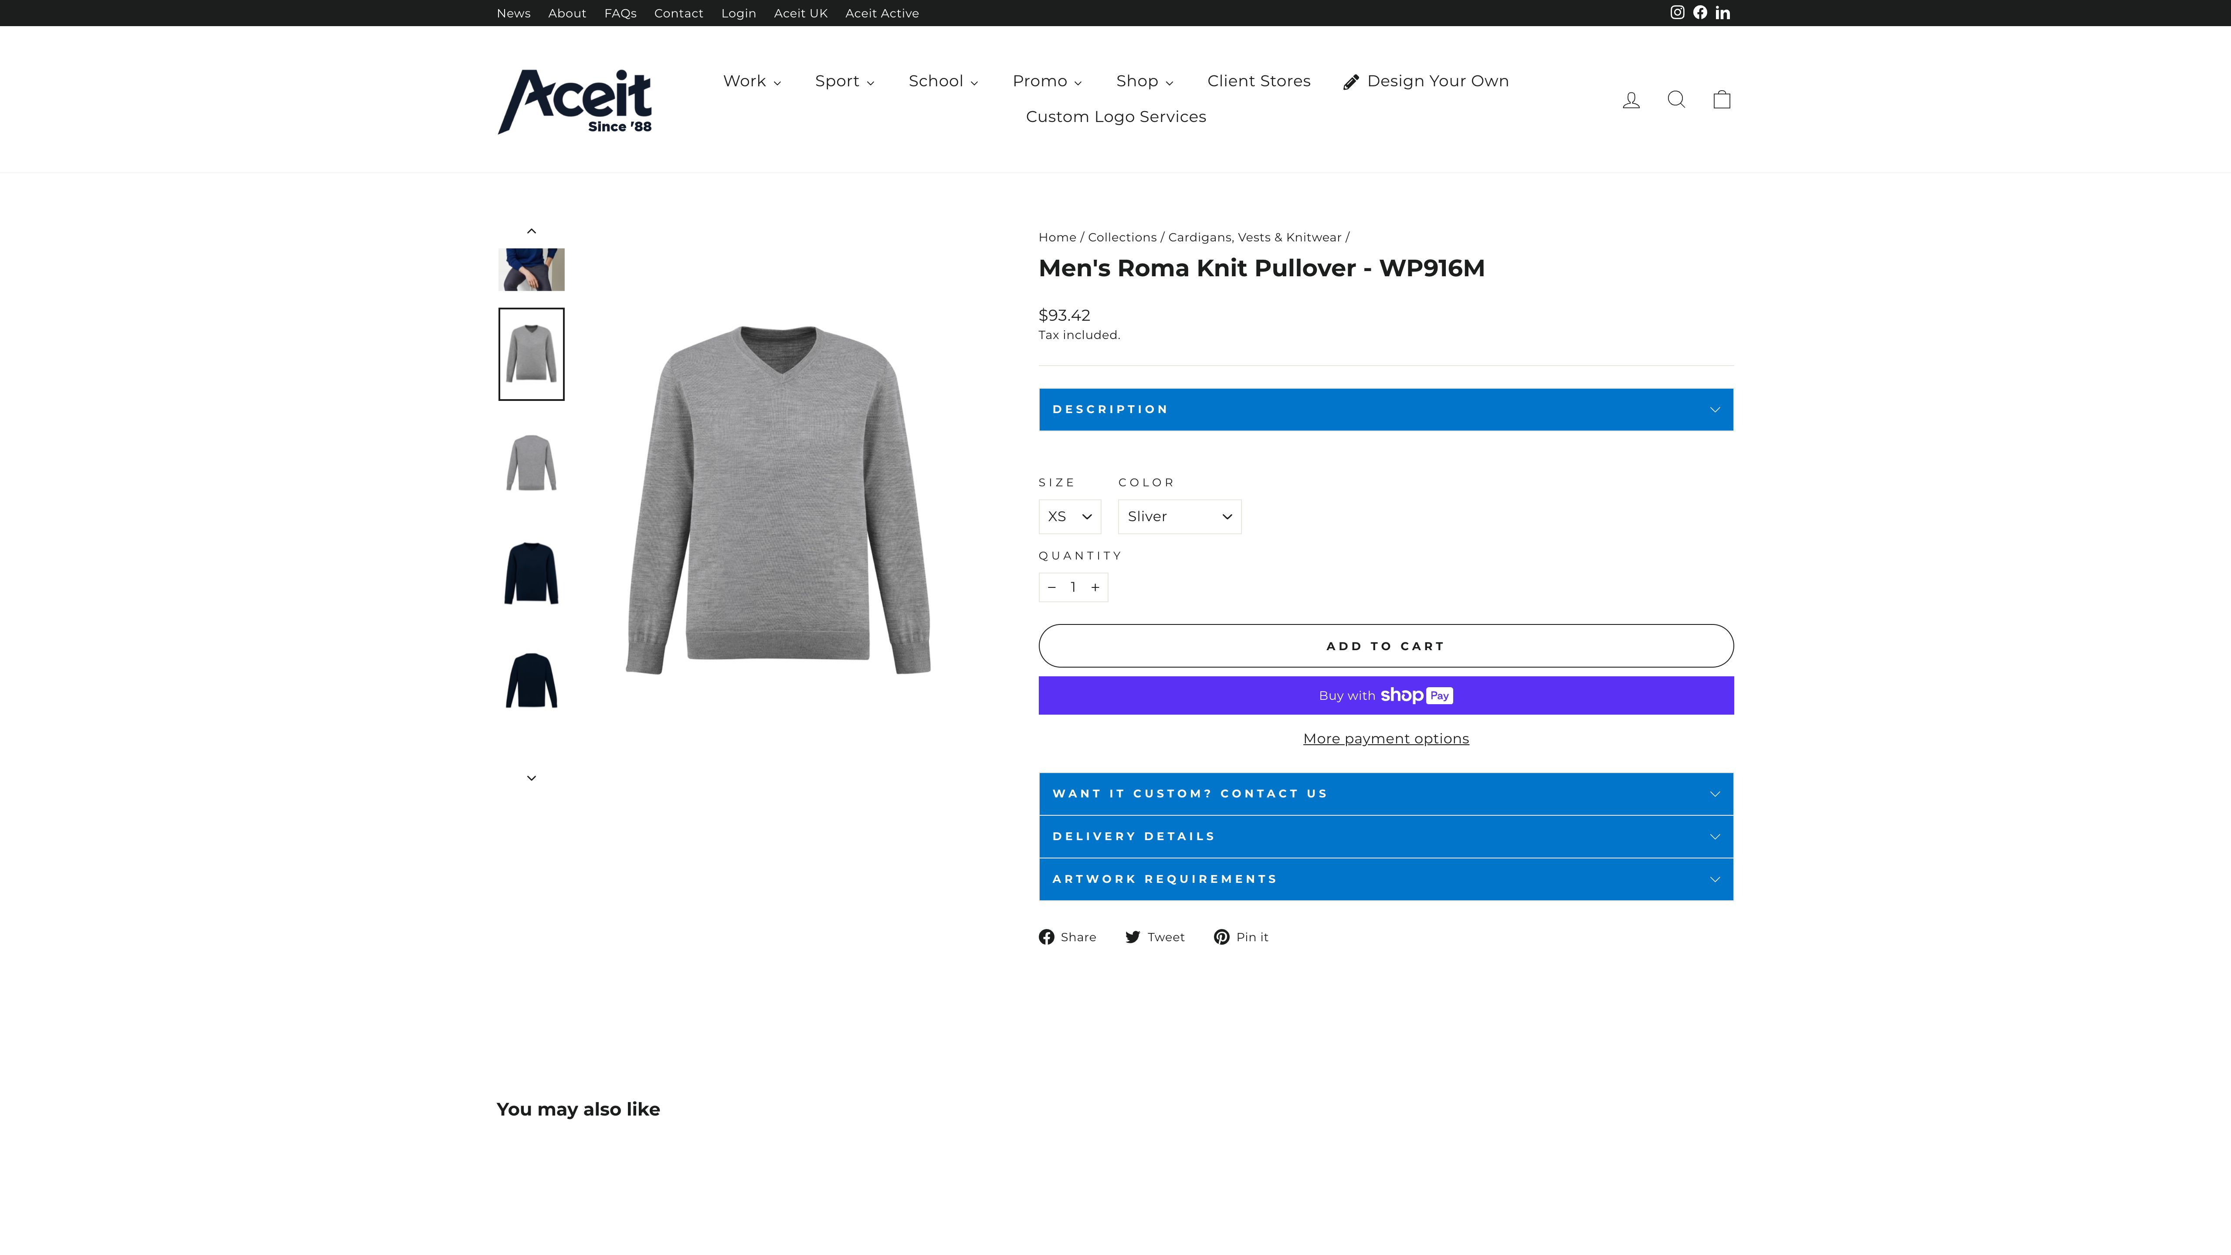The height and width of the screenshot is (1255, 2231).
Task: Open the LinkedIn social link
Action: 1723,12
